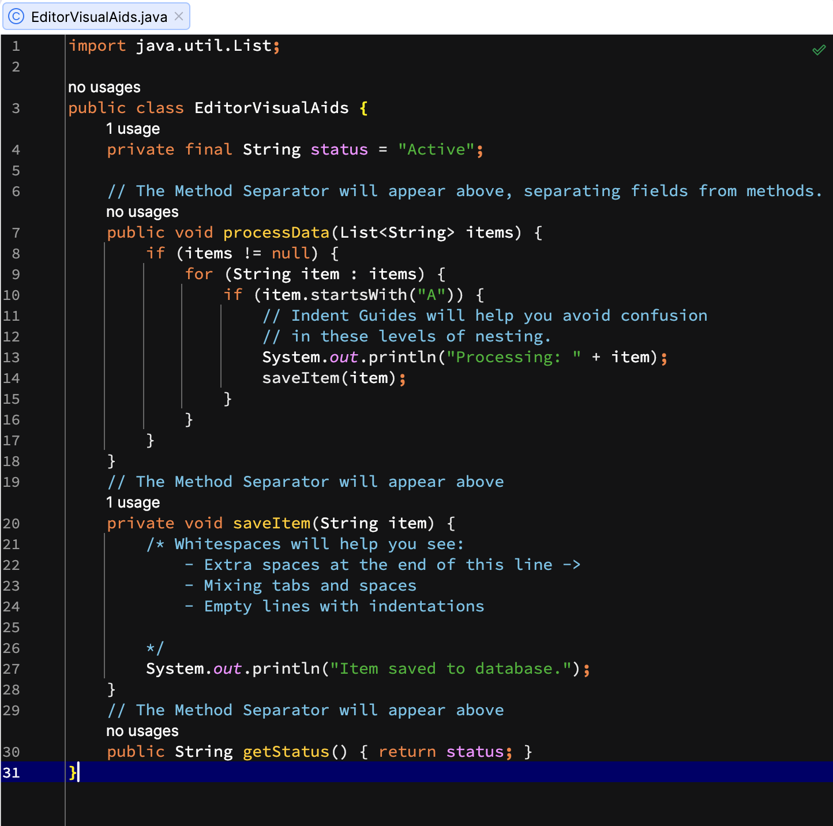Click '1 usage' hint above saveItem method

point(133,502)
